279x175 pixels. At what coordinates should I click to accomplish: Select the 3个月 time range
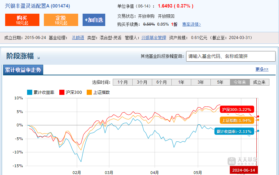coord(142,82)
